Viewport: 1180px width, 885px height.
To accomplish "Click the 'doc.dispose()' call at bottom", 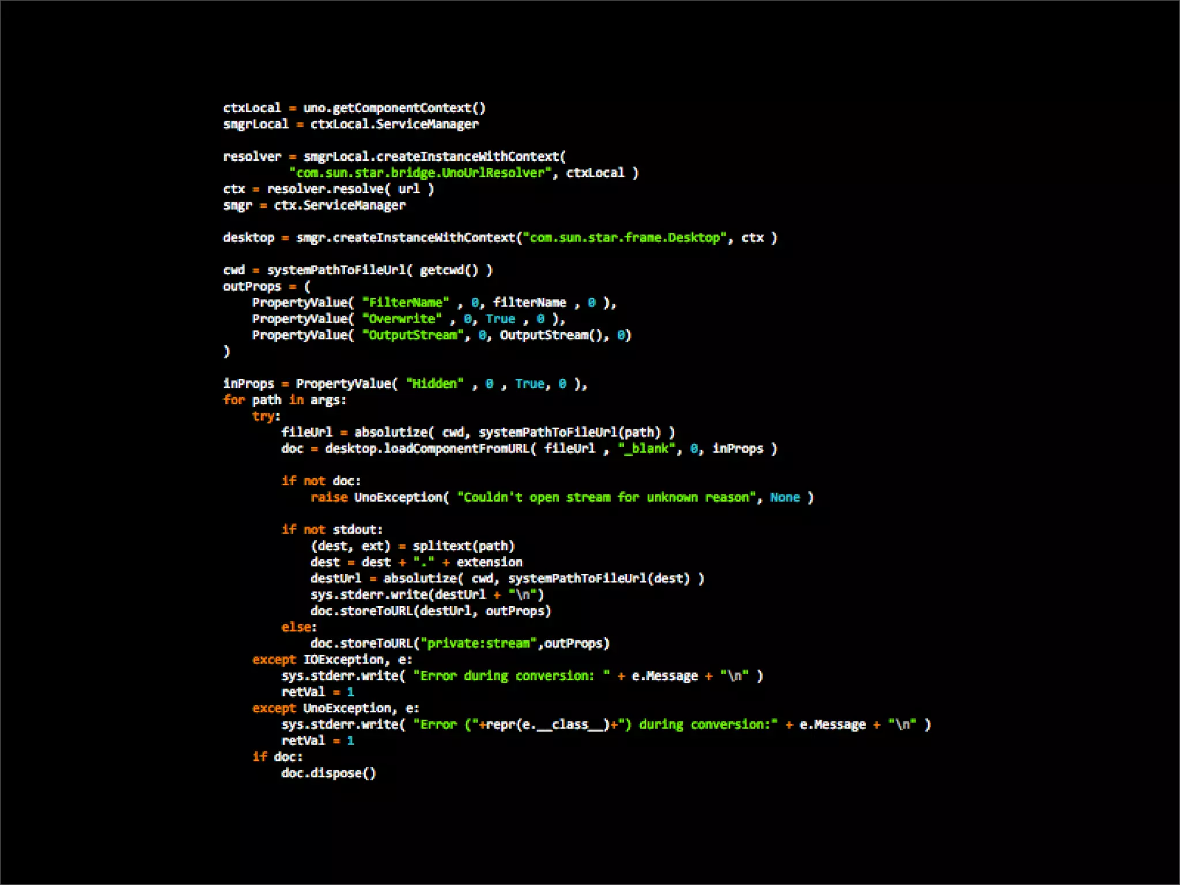I will [x=328, y=773].
